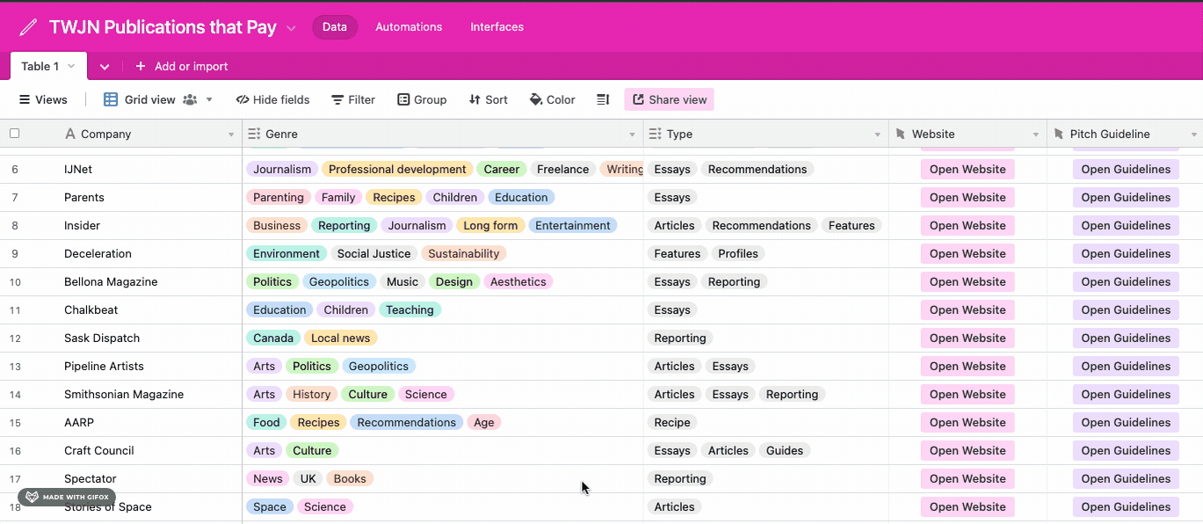Click the Teaching tag in Chalkbeat row
Viewport: 1203px width, 524px height.
pyautogui.click(x=409, y=309)
